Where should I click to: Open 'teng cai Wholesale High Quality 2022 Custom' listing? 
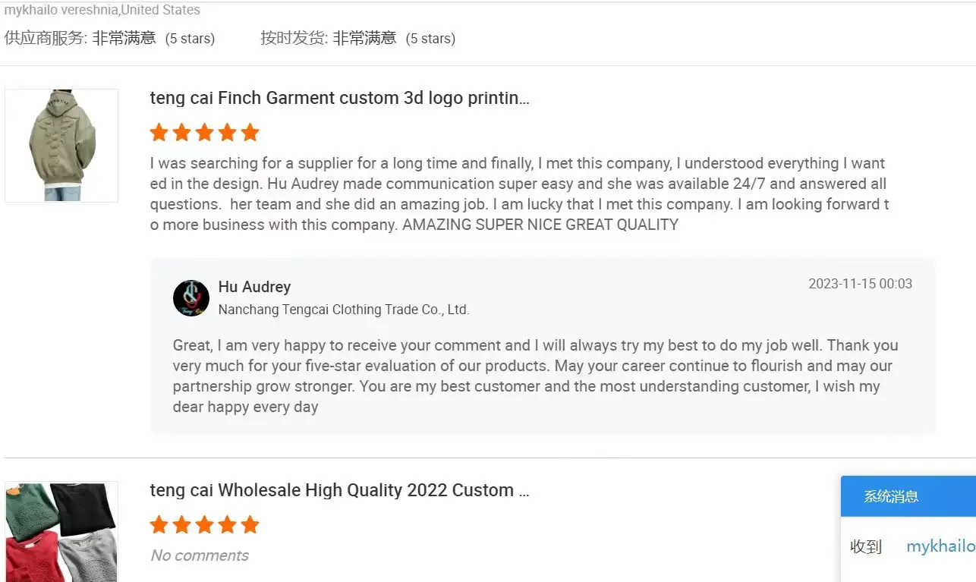click(339, 490)
